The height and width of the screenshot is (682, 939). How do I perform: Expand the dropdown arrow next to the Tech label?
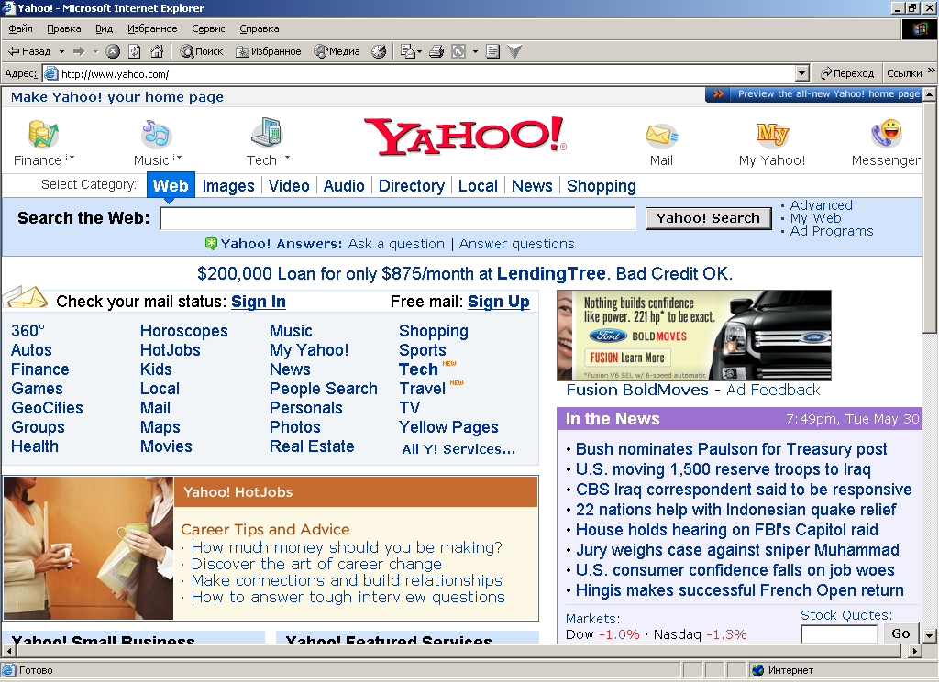[285, 158]
